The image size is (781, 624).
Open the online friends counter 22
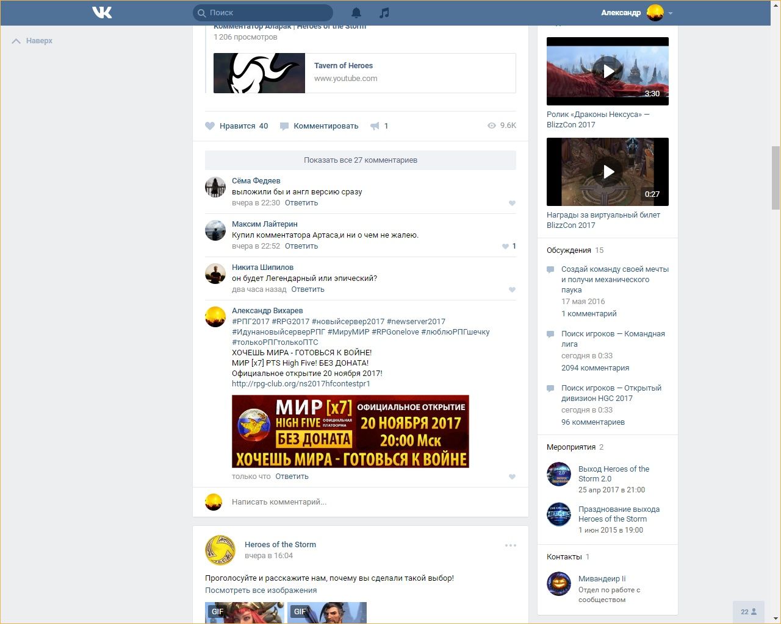coord(749,612)
